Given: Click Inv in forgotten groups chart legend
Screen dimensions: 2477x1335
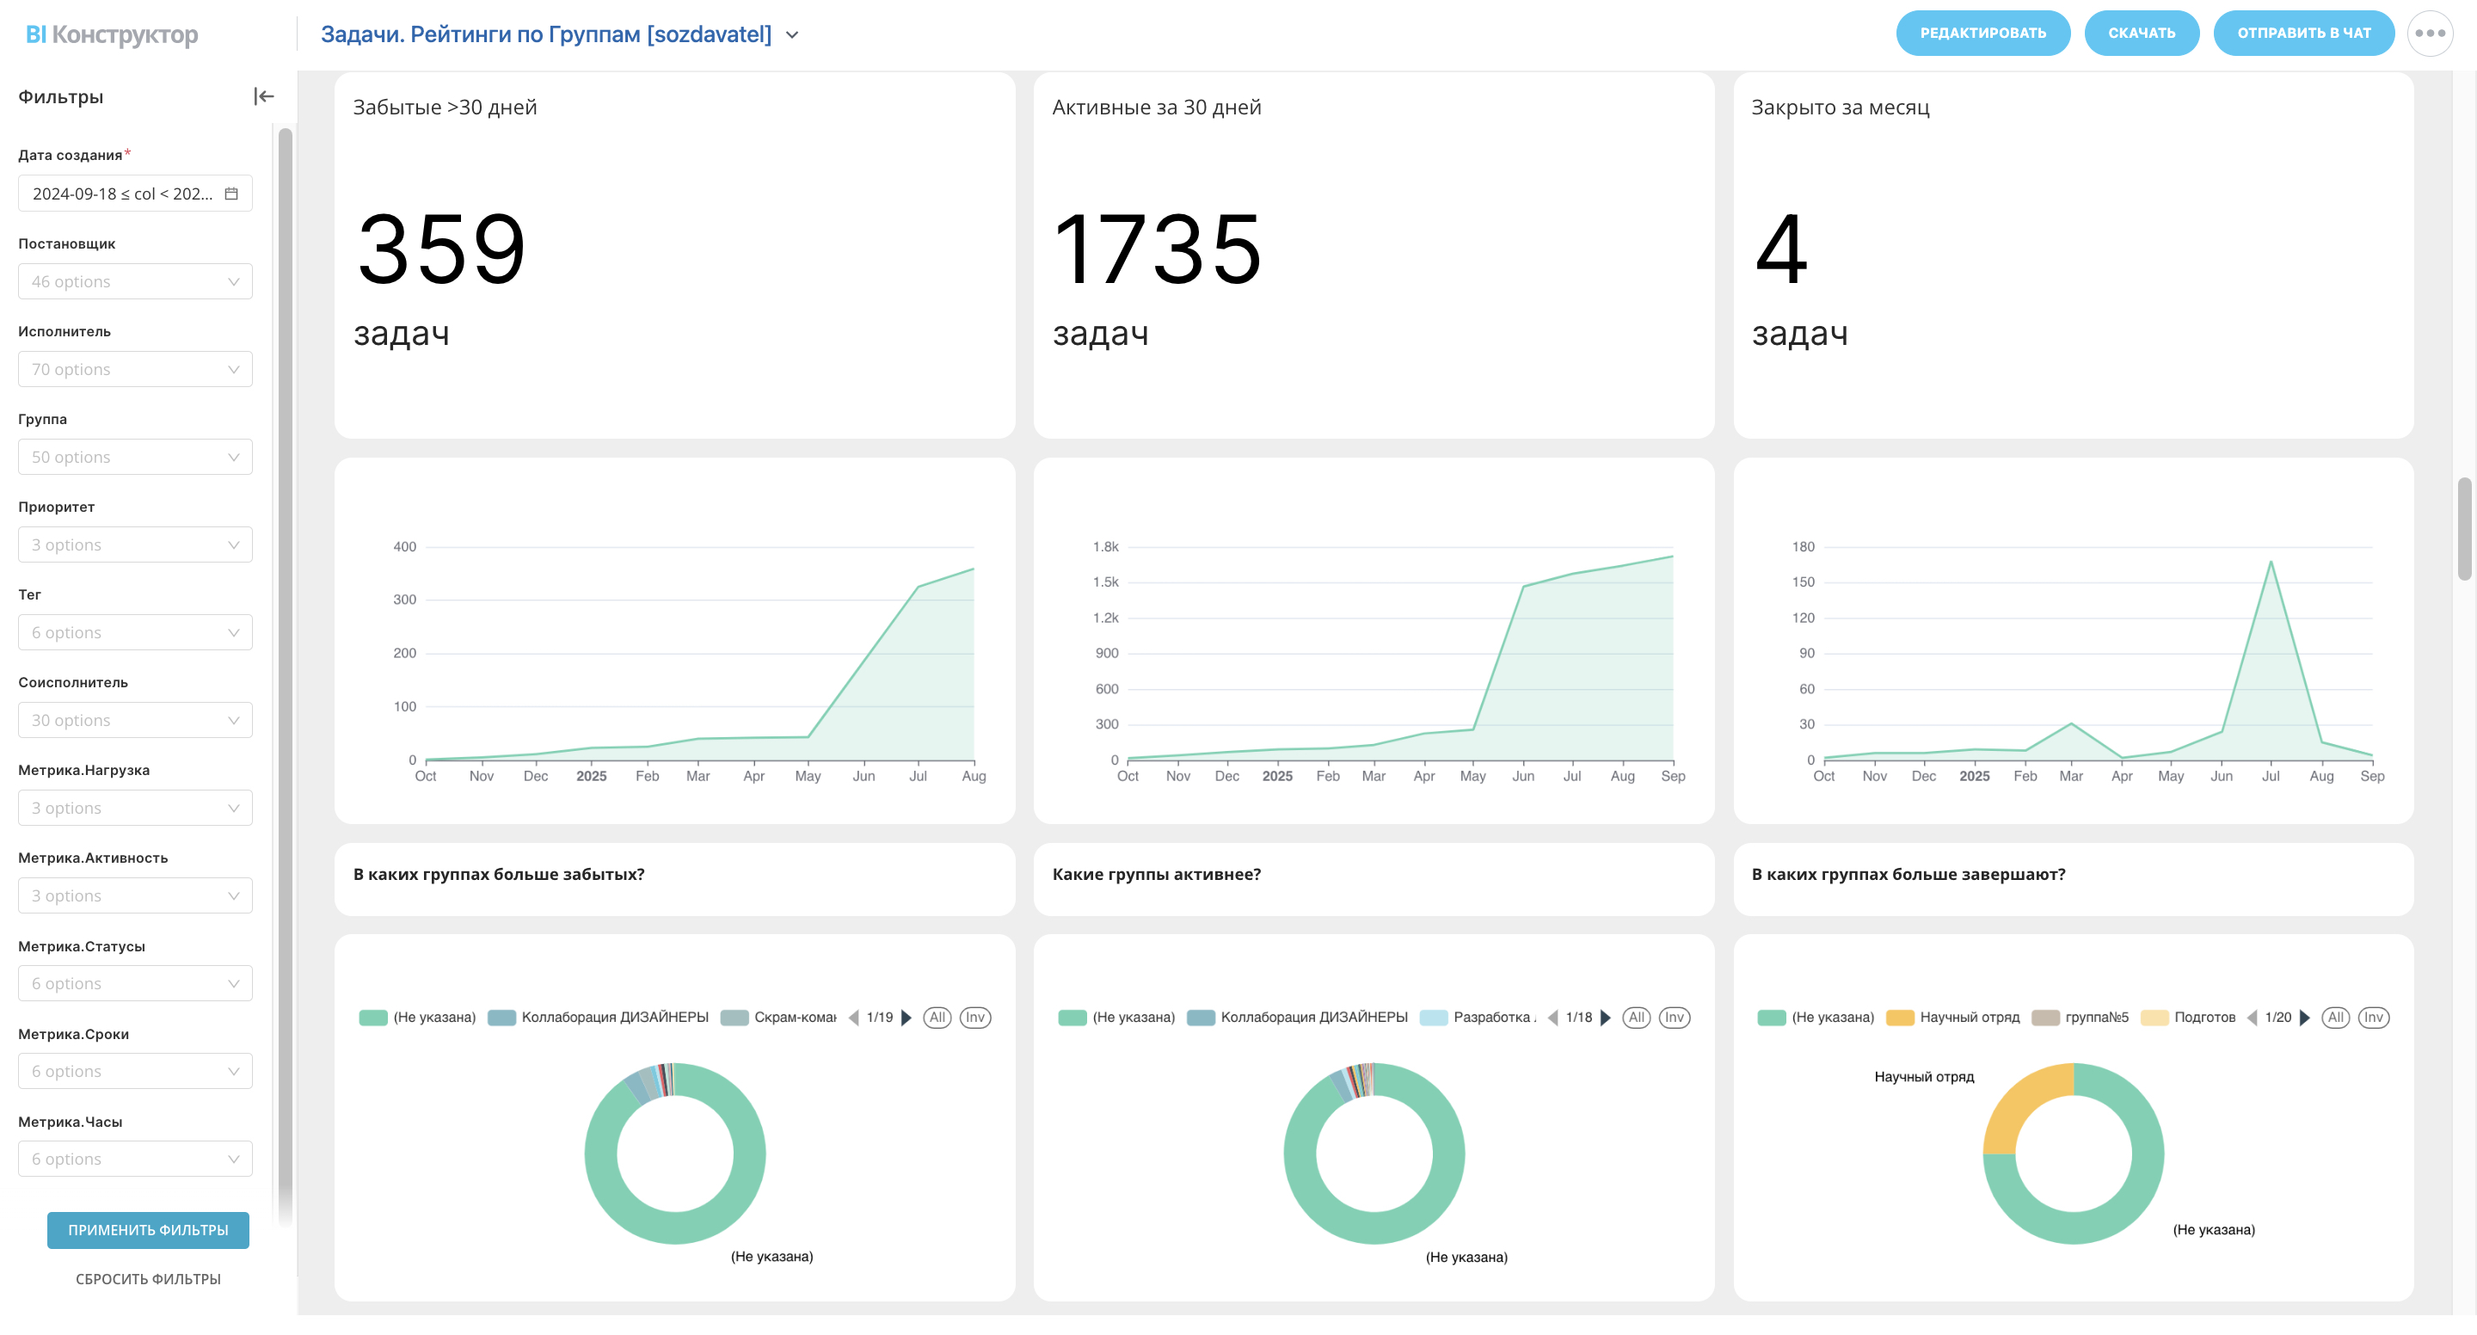Looking at the screenshot, I should click(x=975, y=1018).
